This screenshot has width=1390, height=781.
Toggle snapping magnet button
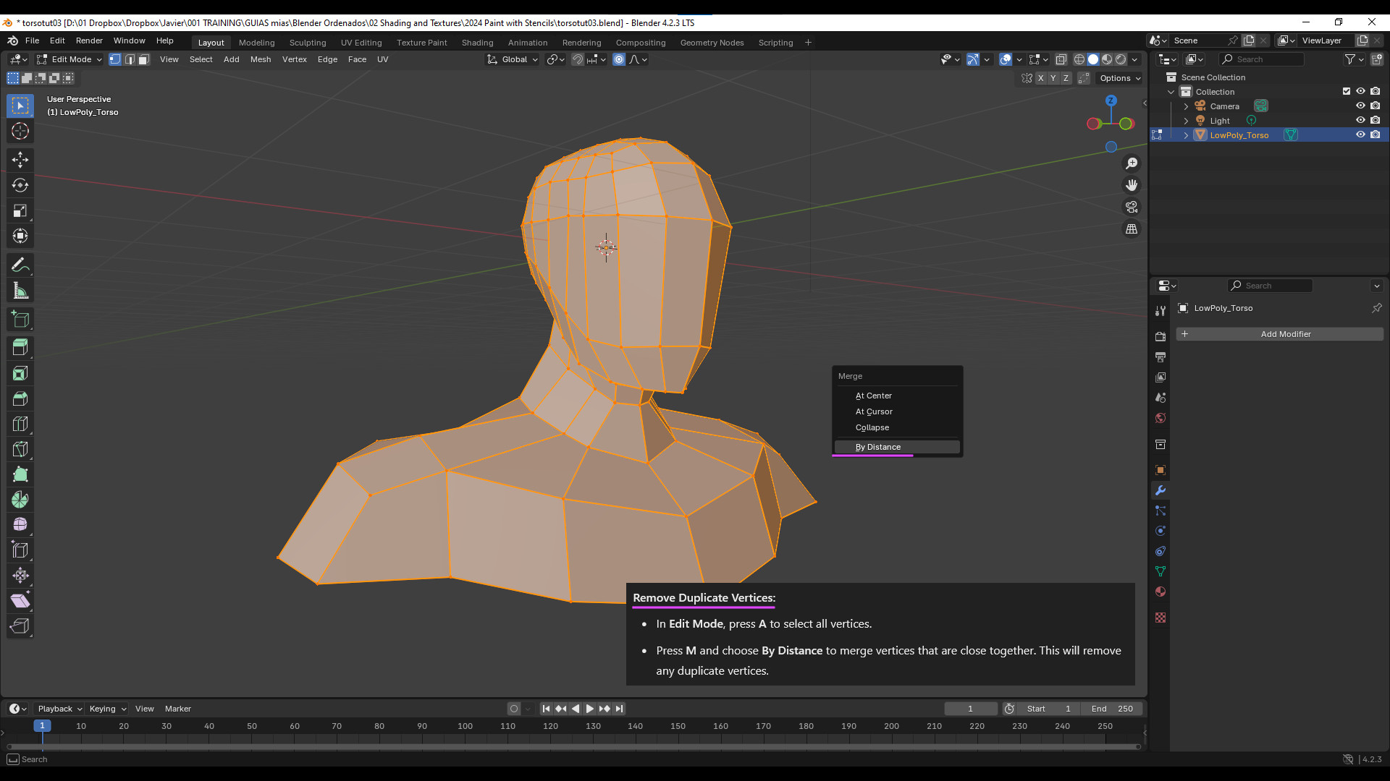tap(578, 59)
